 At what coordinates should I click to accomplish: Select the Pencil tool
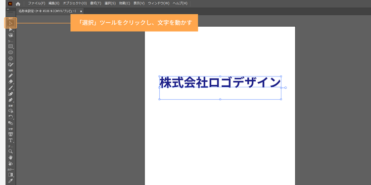[11, 76]
